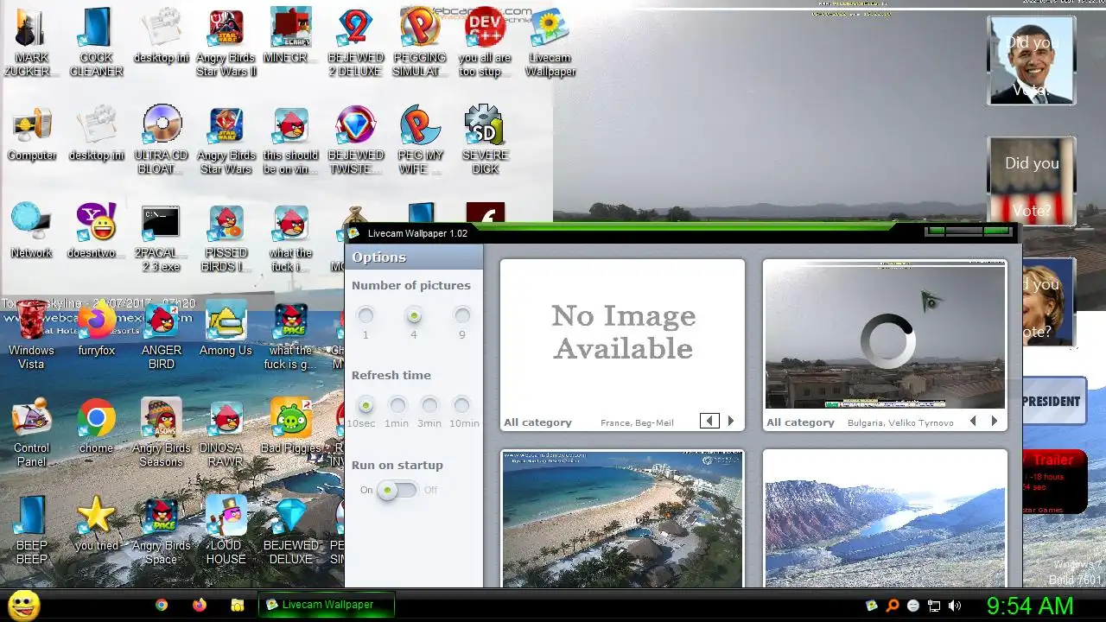The image size is (1106, 622).
Task: Set refresh time to 1min
Action: point(397,404)
